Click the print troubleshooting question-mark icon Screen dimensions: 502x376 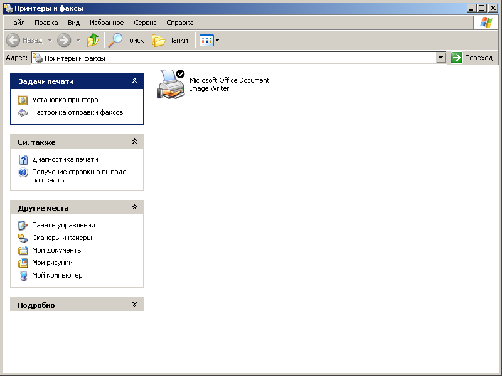click(x=23, y=160)
